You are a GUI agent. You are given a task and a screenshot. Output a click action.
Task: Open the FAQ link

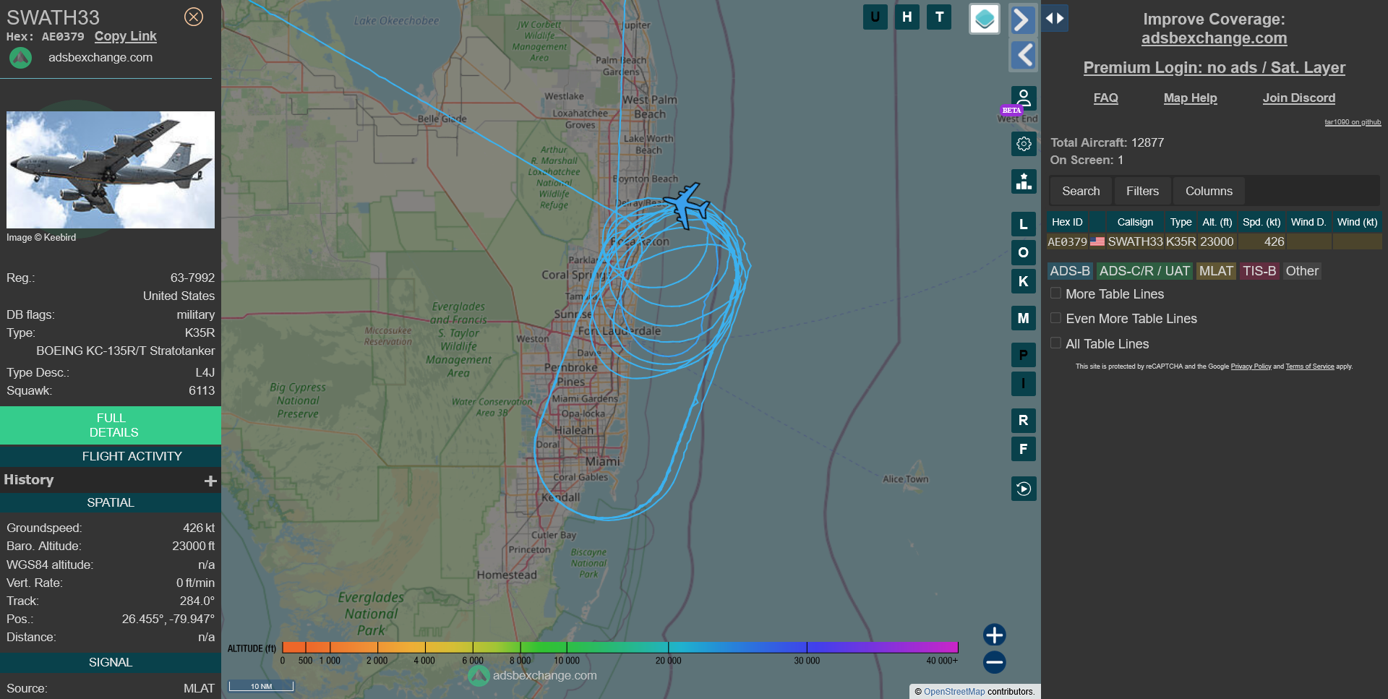[1105, 98]
